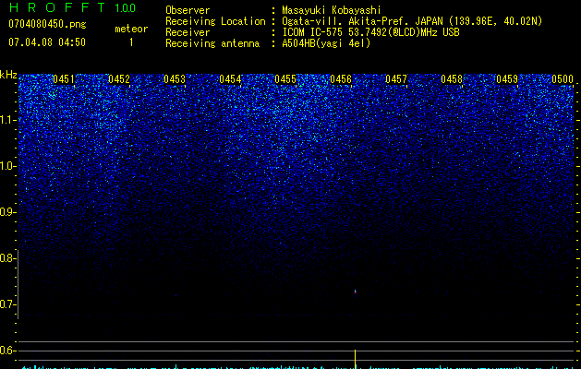
Task: Select the filename 0704080450.png
Action: (47, 24)
